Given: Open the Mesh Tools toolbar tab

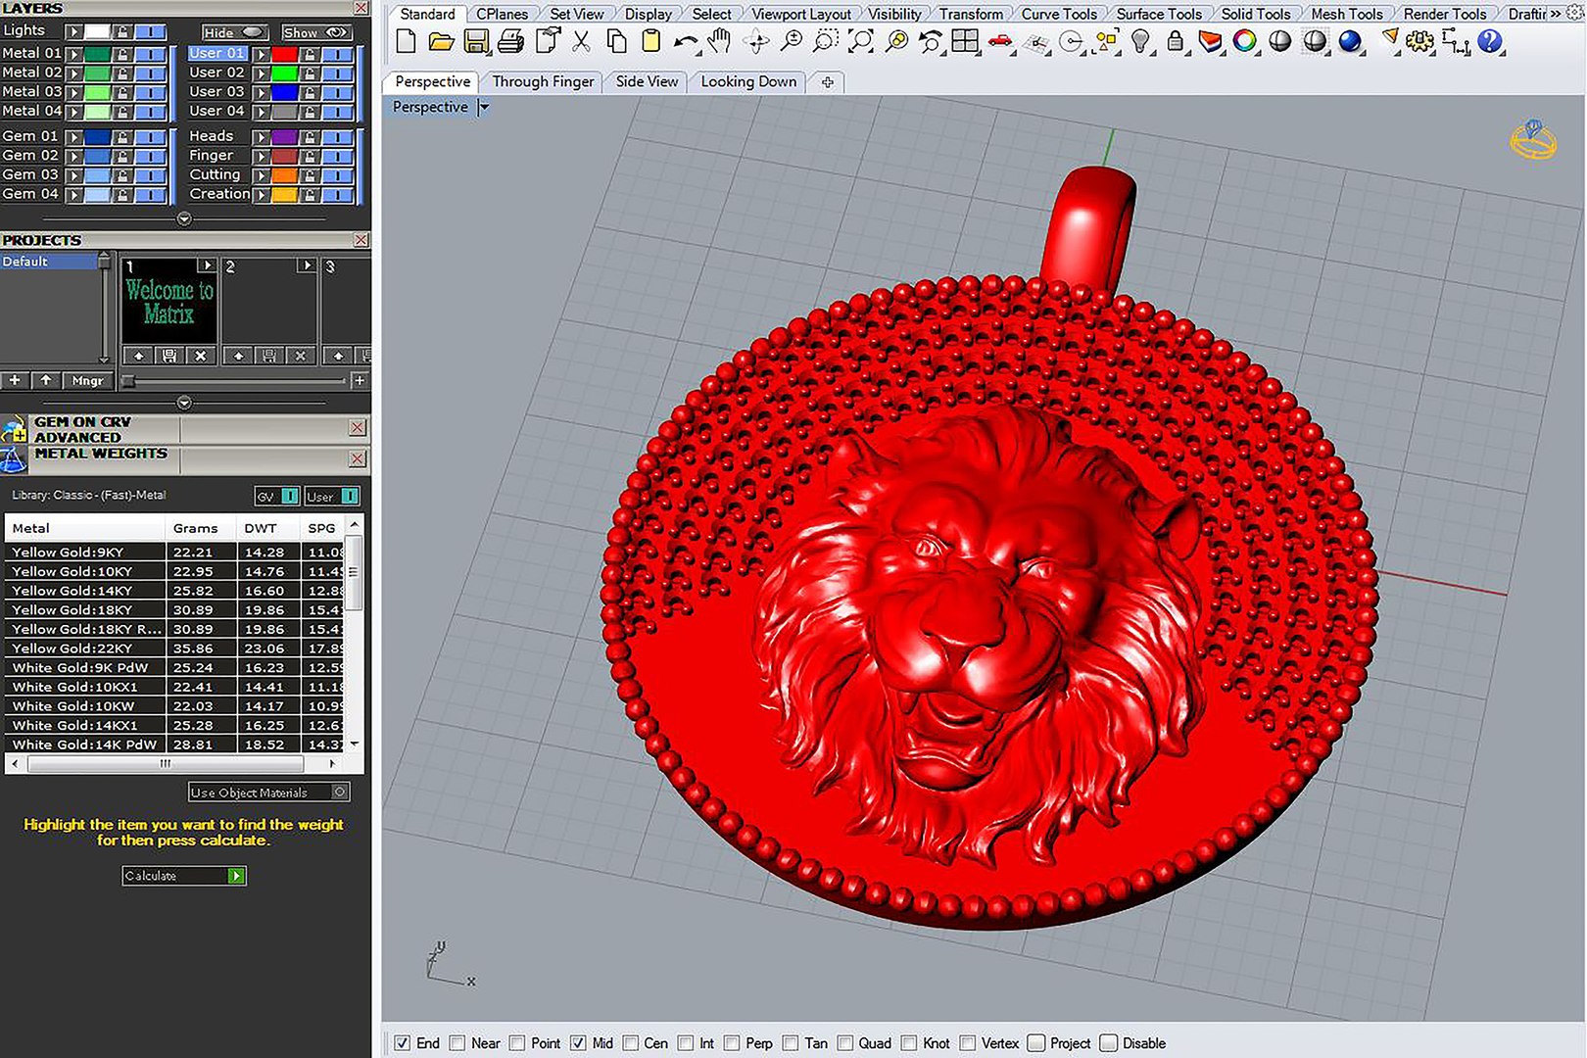Looking at the screenshot, I should pyautogui.click(x=1346, y=14).
